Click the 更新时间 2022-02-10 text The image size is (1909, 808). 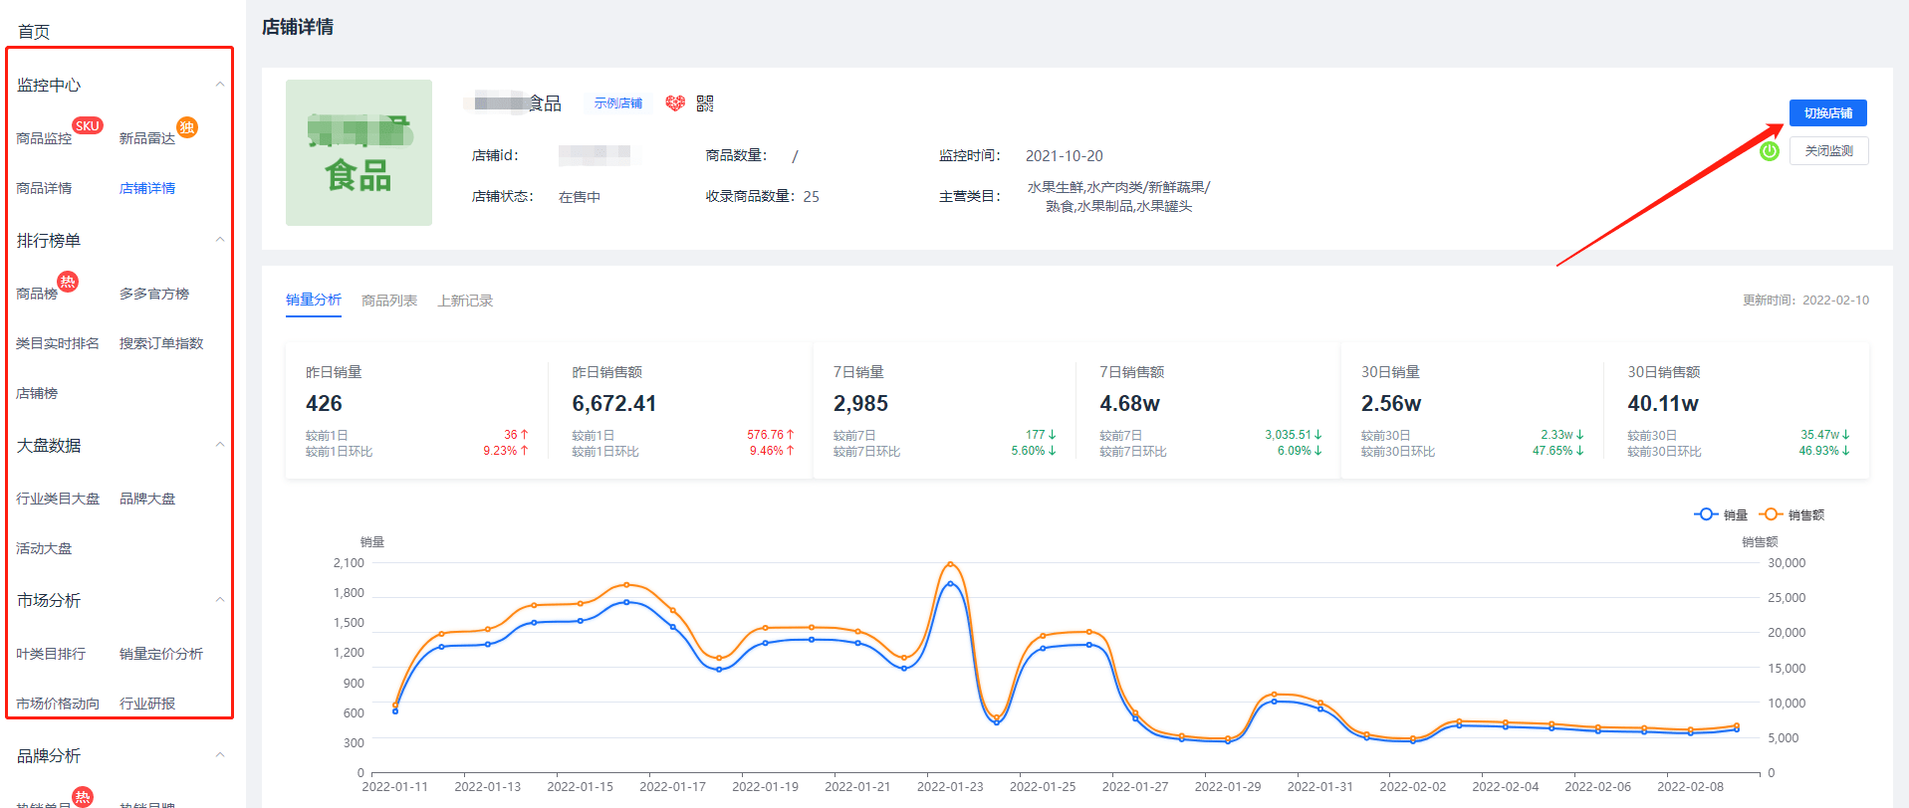pos(1805,301)
